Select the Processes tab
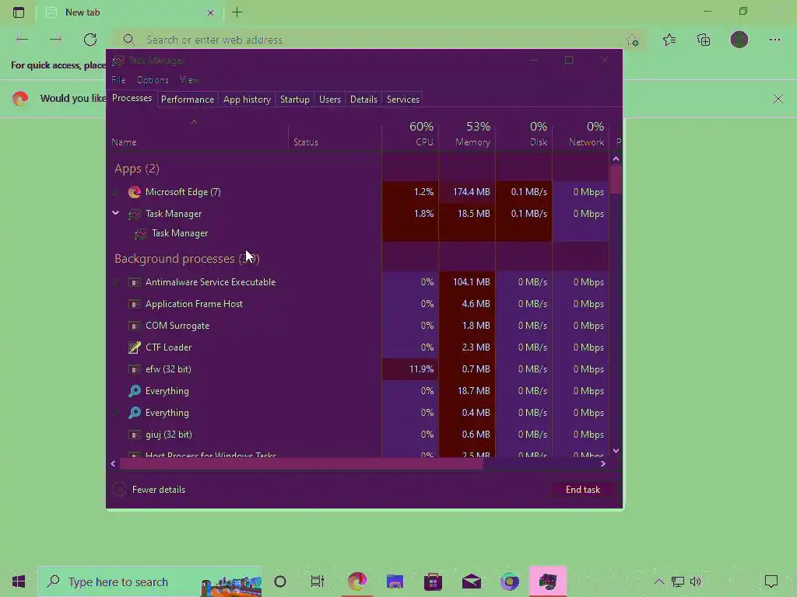 tap(132, 98)
